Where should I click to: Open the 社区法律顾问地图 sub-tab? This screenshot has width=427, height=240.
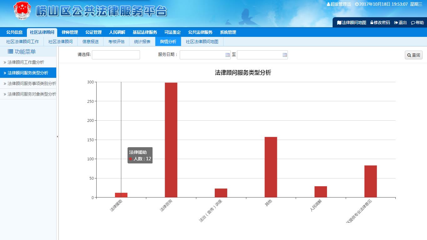[x=202, y=42]
